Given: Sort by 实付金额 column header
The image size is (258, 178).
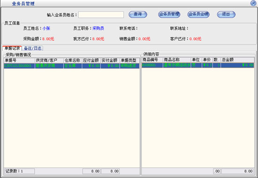Looking at the screenshot, I should pos(110,60).
